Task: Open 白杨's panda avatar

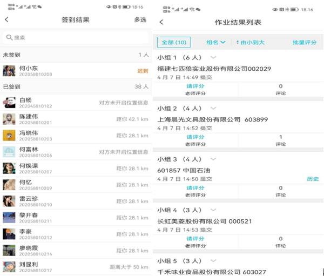Action: tap(9, 103)
